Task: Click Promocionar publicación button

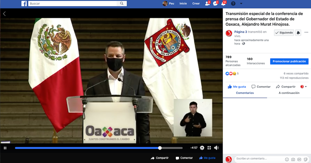Action: click(x=289, y=61)
